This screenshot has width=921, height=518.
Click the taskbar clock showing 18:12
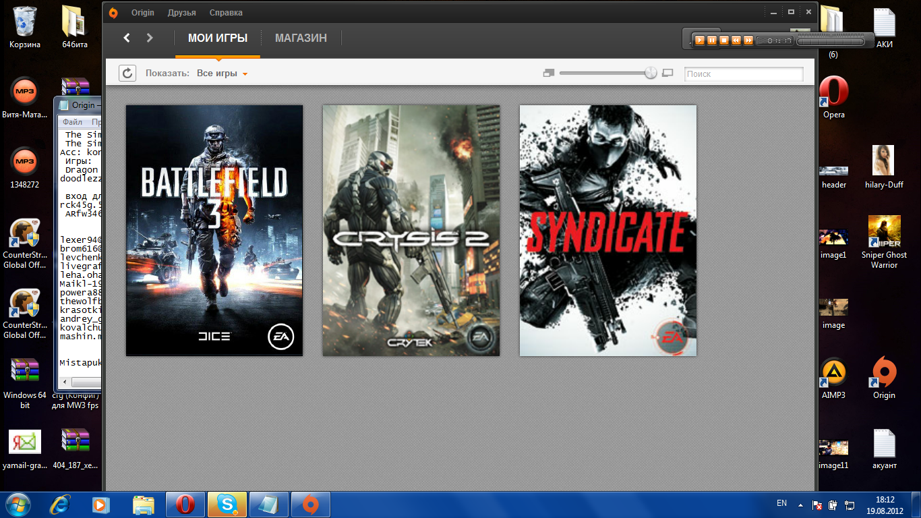click(885, 505)
